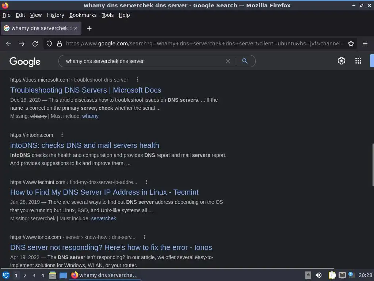This screenshot has width=374, height=281.
Task: Switch to workspace 3
Action: (x=34, y=276)
